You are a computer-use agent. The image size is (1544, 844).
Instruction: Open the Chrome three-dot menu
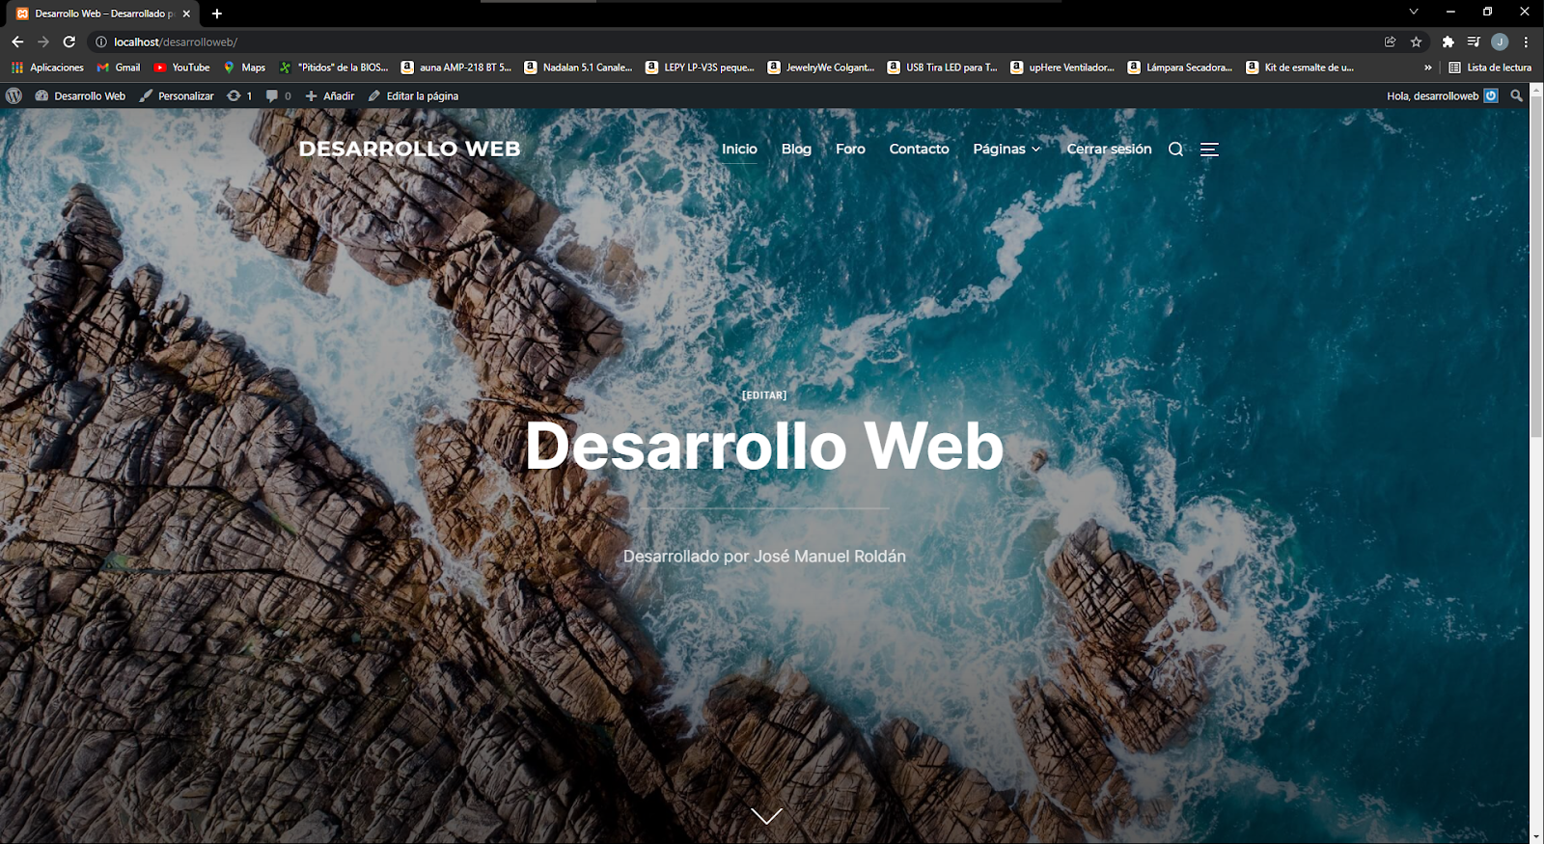(x=1526, y=41)
